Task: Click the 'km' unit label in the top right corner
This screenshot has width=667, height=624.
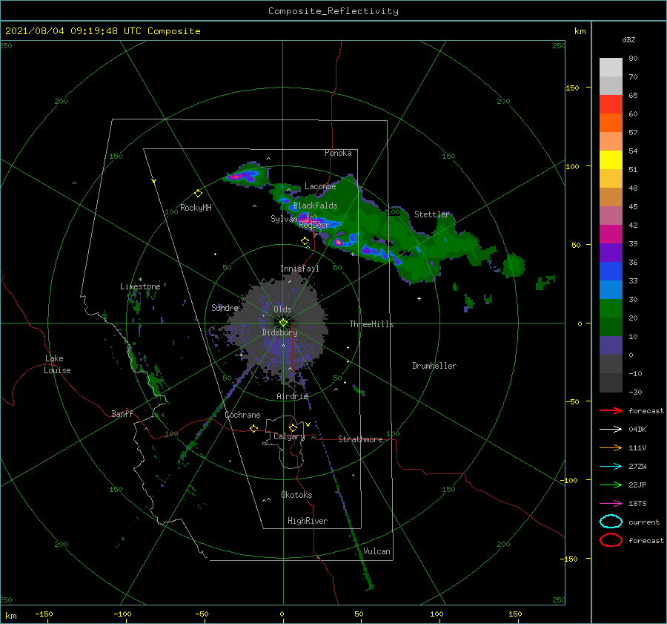Action: (580, 31)
